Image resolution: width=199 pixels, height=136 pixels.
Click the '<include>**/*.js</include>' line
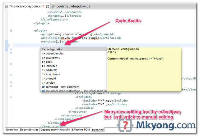coord(104,104)
